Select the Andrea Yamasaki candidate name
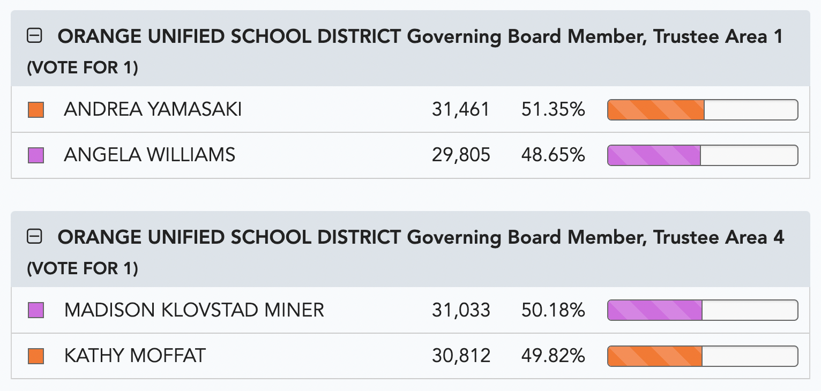The height and width of the screenshot is (391, 821). 153,110
